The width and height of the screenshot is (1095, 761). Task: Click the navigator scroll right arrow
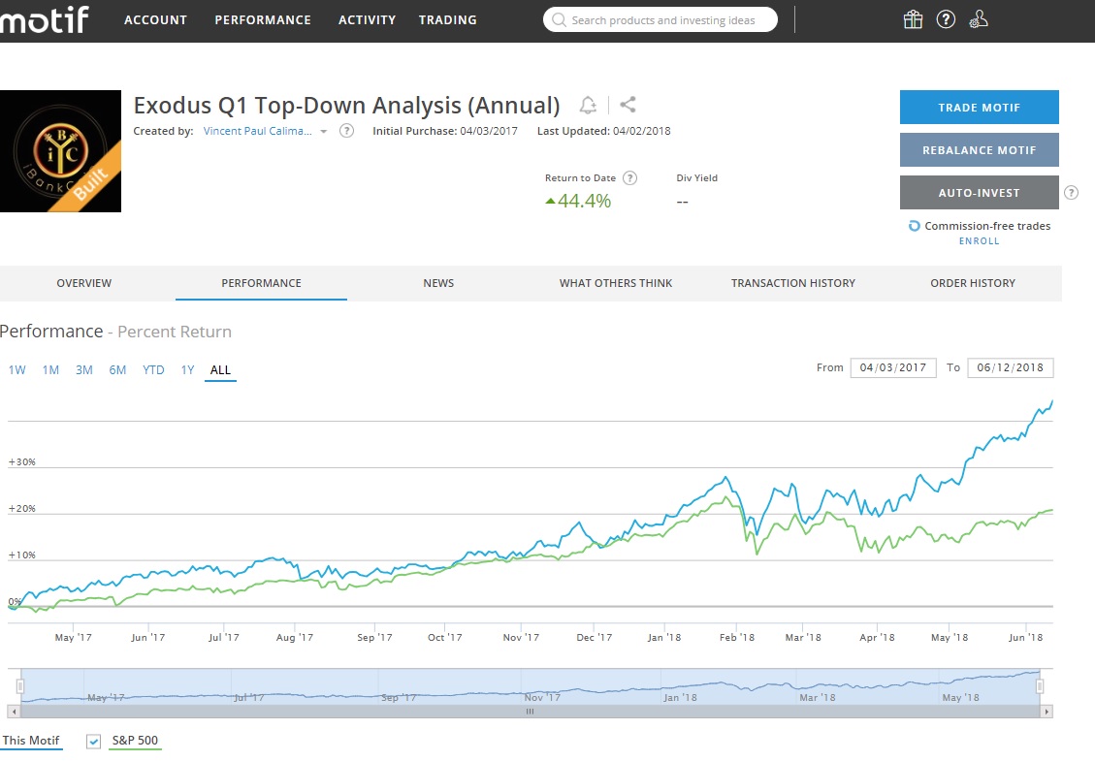pyautogui.click(x=1047, y=712)
